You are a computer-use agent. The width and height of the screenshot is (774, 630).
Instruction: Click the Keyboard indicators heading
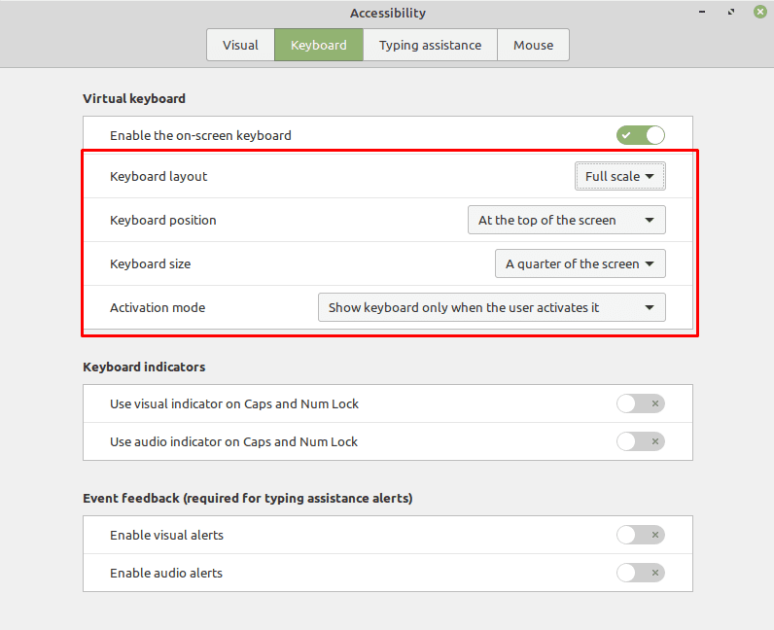144,367
